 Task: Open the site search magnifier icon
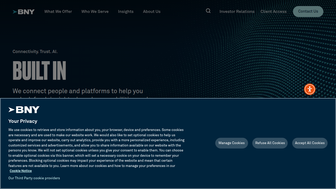[208, 11]
